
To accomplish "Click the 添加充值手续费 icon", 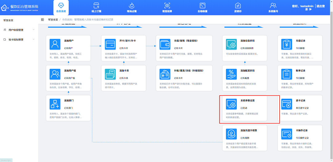I will point(231,134).
